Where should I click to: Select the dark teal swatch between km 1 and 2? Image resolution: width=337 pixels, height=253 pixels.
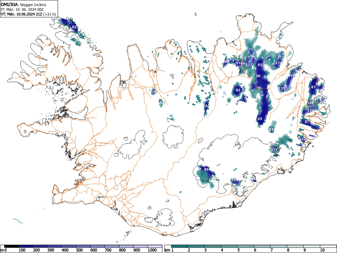coord(180,246)
